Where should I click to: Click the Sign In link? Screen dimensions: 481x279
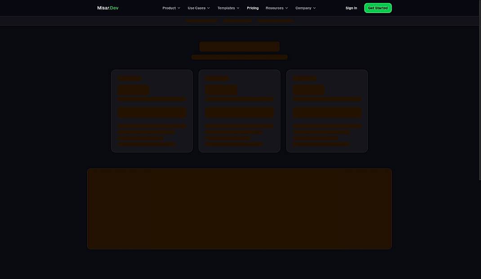pyautogui.click(x=351, y=8)
